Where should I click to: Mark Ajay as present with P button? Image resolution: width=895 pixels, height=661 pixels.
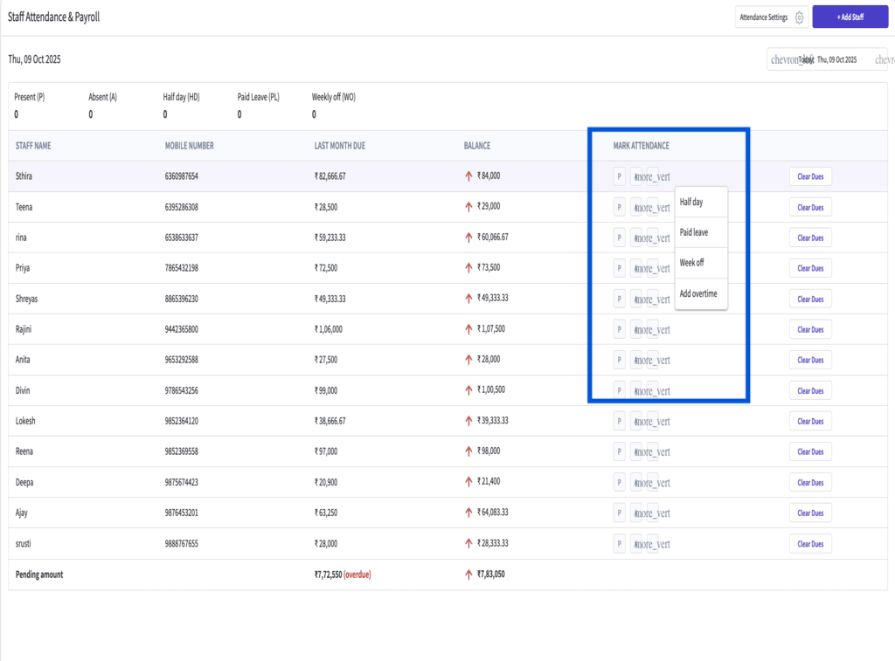tap(620, 513)
